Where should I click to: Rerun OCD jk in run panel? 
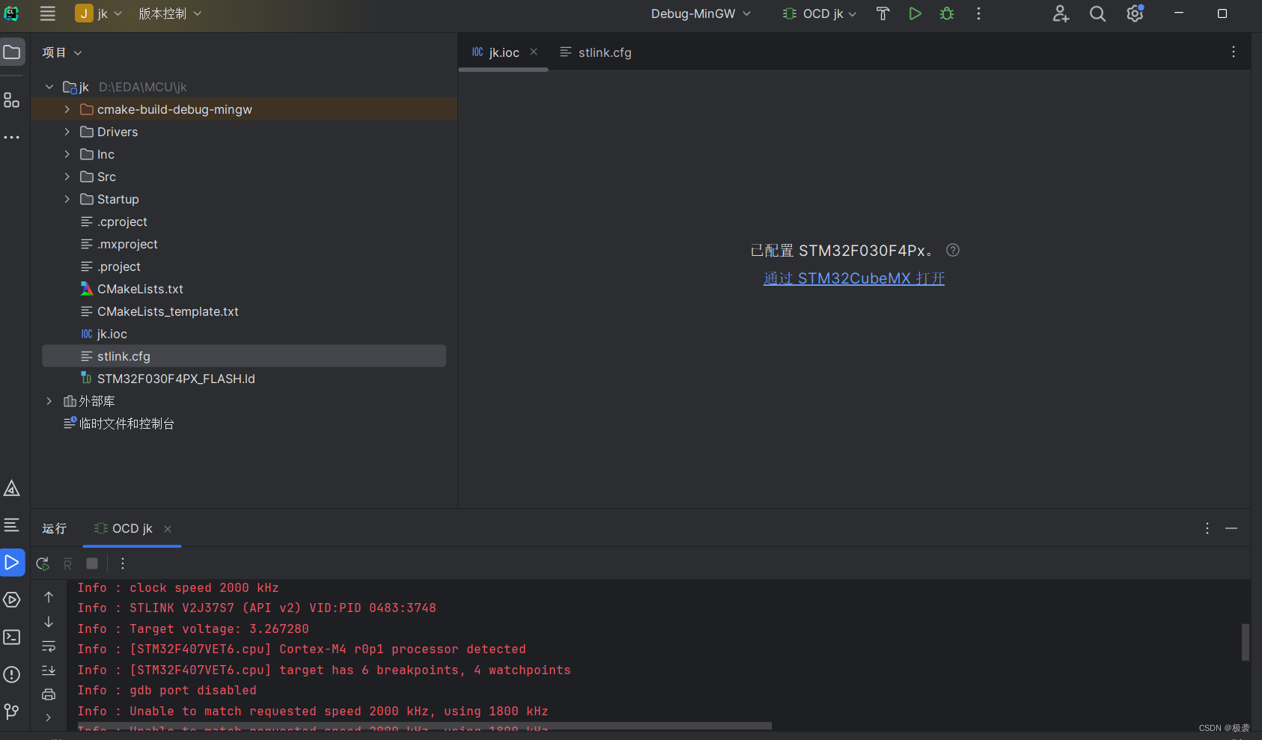tap(43, 563)
